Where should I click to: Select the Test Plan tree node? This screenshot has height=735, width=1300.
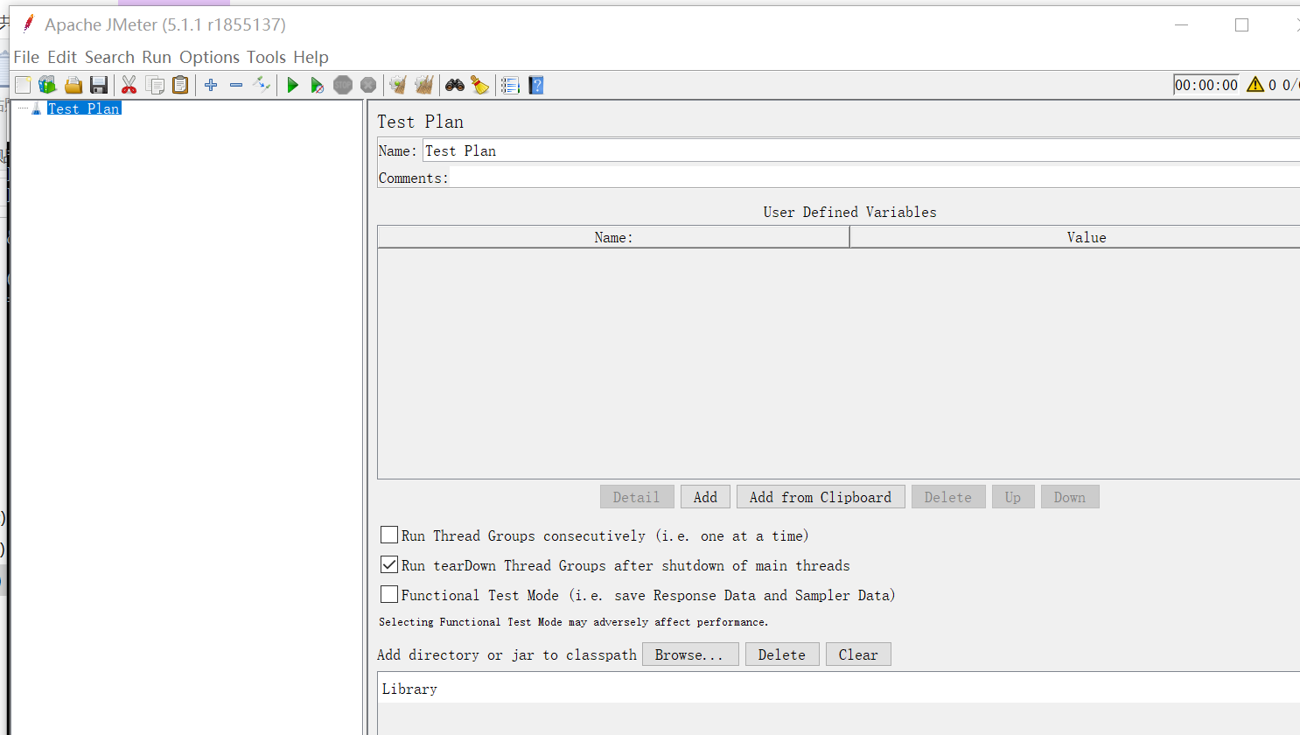coord(84,108)
